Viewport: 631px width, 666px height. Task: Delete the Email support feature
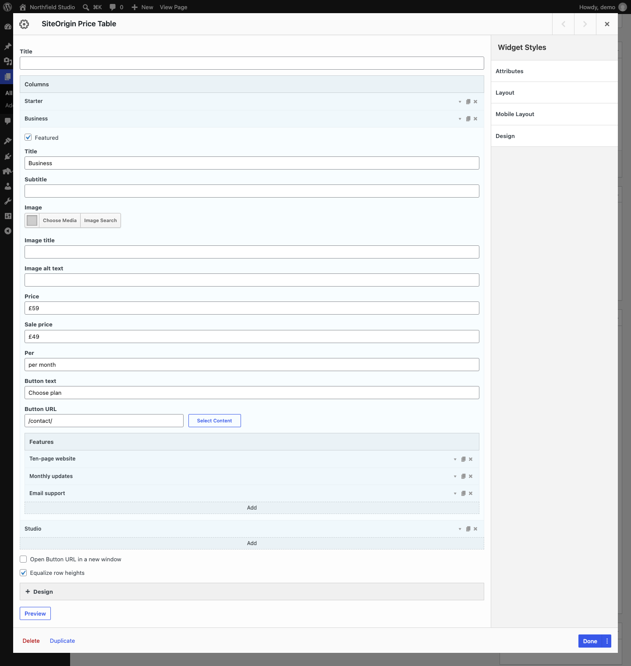coord(471,493)
